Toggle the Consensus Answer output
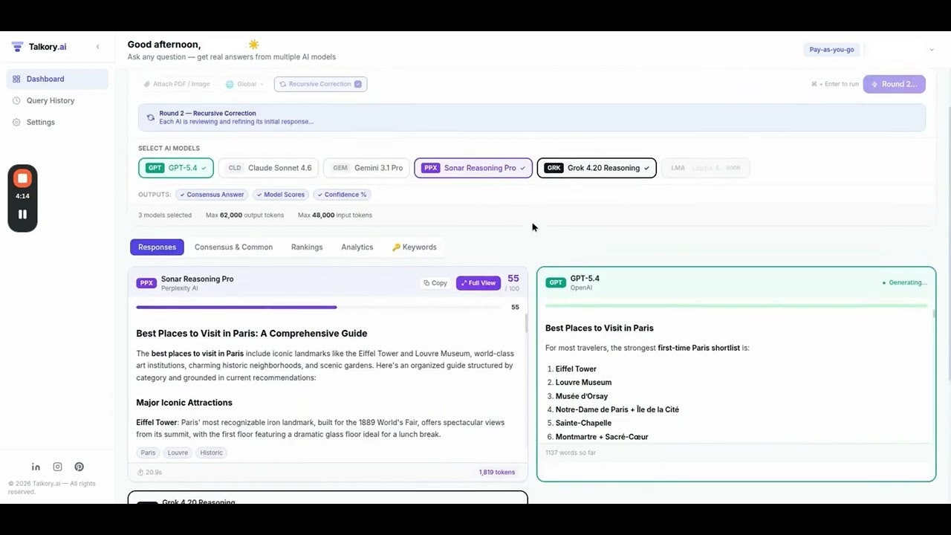Viewport: 951px width, 535px height. [x=212, y=194]
